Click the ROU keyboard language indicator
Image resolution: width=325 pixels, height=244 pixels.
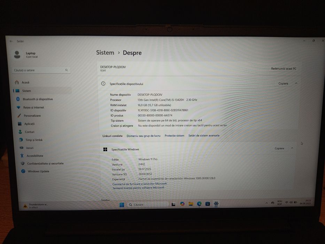(x=280, y=203)
